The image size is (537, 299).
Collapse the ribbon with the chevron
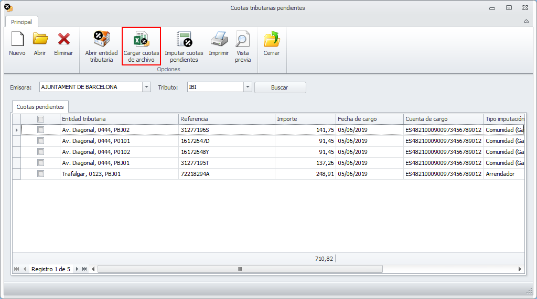click(526, 21)
